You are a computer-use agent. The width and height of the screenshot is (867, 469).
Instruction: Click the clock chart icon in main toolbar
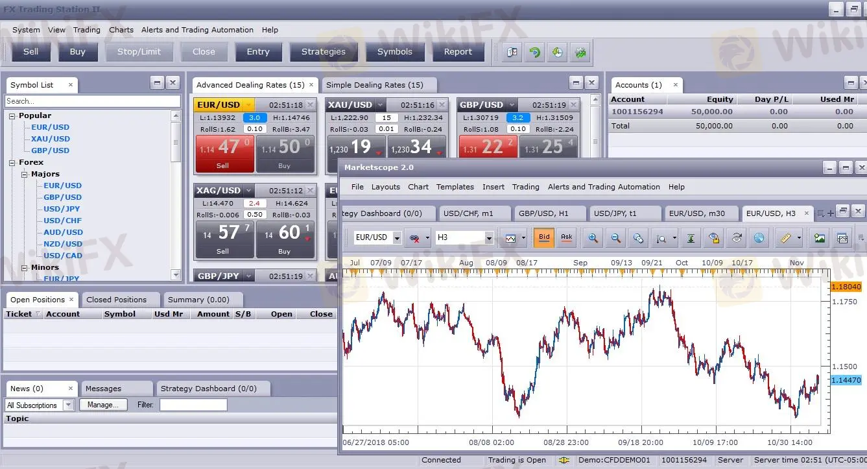[556, 53]
